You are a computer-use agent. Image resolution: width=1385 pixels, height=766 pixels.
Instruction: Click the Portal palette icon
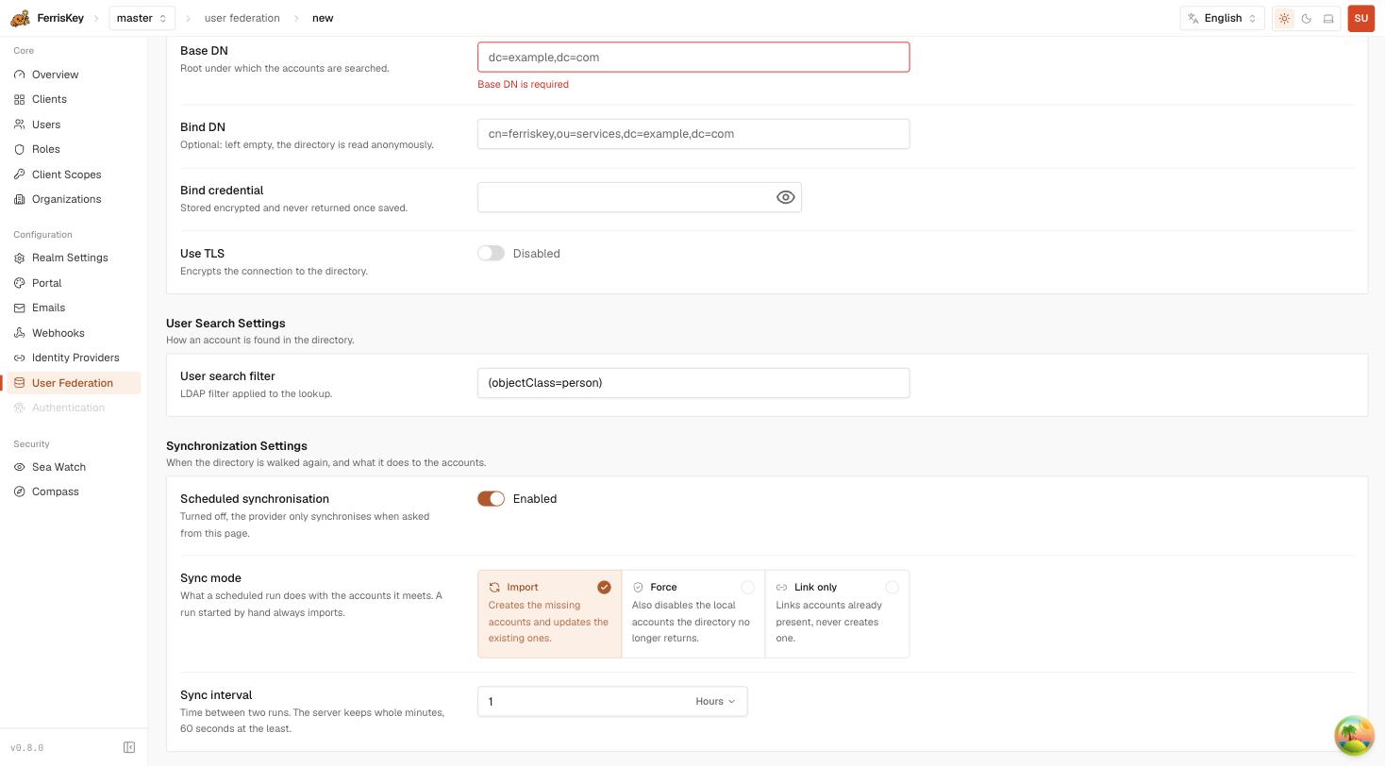(x=20, y=283)
